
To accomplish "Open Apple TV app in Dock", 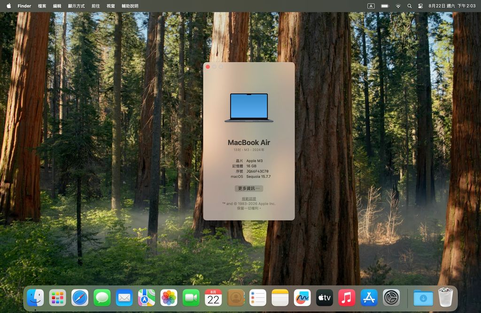I will [325, 297].
